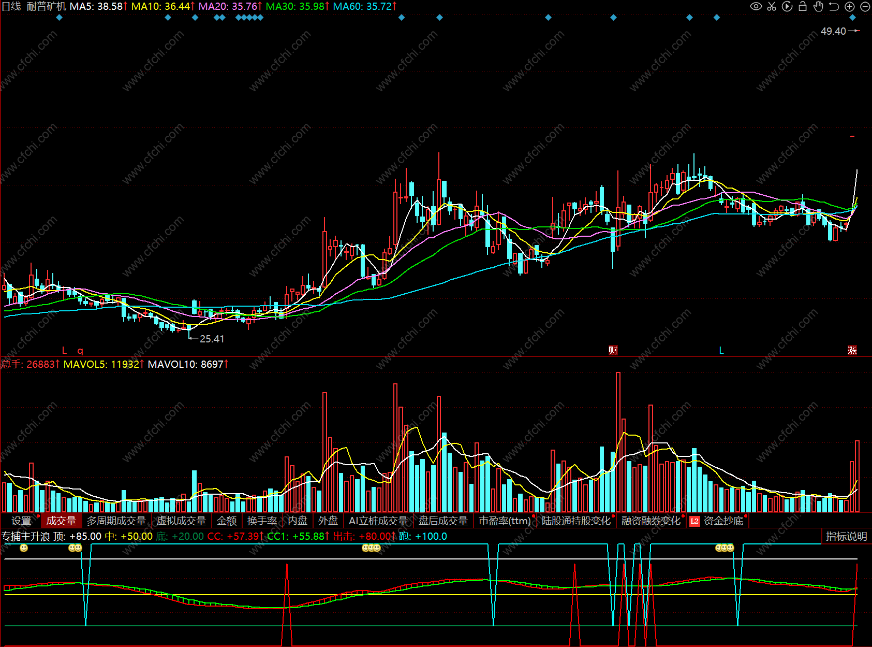Switch to AI立桩成交量 tab
This screenshot has height=647, width=872.
pyautogui.click(x=378, y=521)
